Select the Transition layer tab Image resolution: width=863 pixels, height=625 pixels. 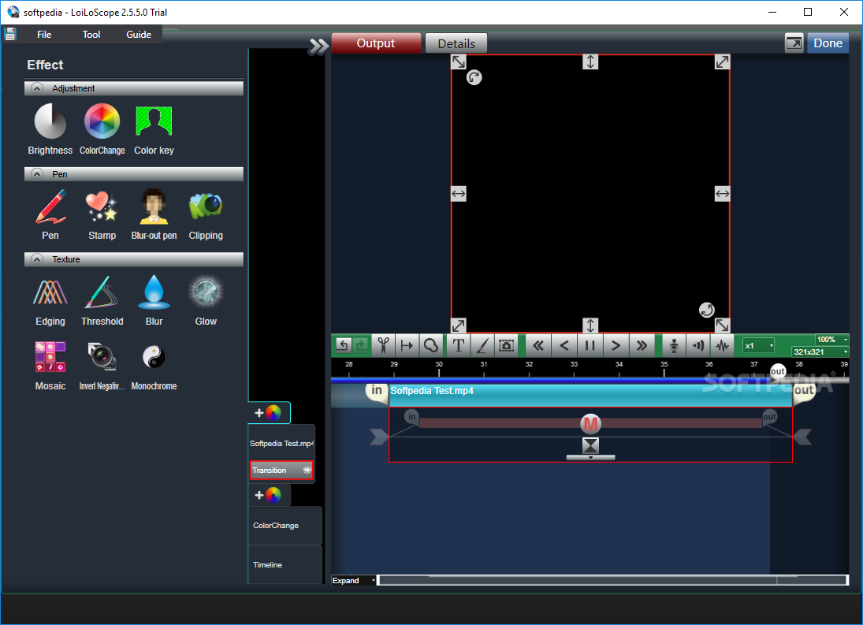282,471
